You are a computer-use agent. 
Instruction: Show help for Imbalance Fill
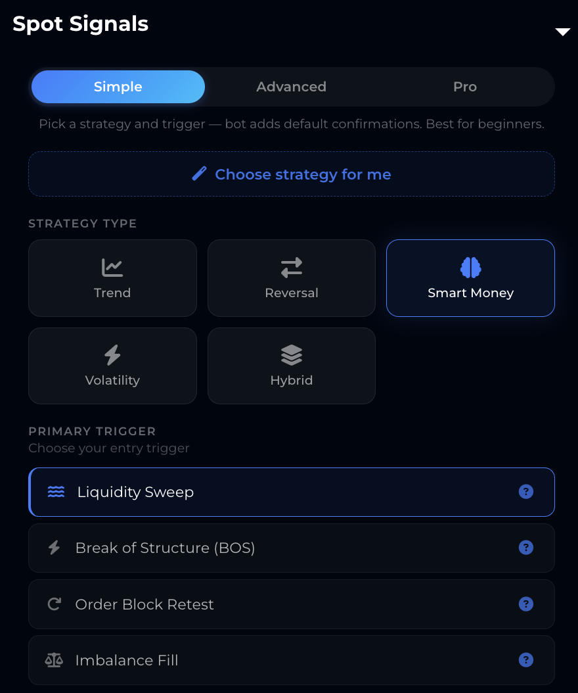pyautogui.click(x=525, y=660)
